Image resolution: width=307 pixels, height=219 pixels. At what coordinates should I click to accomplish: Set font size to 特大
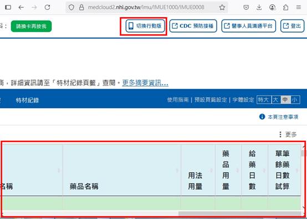pyautogui.click(x=264, y=100)
